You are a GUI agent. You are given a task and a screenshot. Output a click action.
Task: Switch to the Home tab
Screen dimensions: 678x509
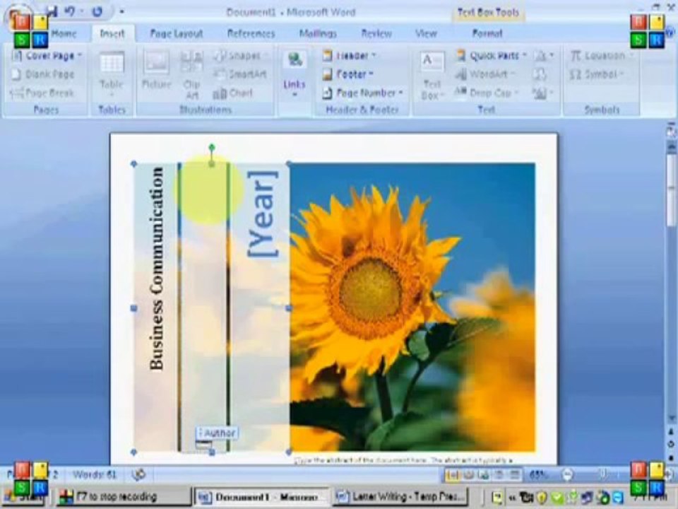pyautogui.click(x=64, y=33)
